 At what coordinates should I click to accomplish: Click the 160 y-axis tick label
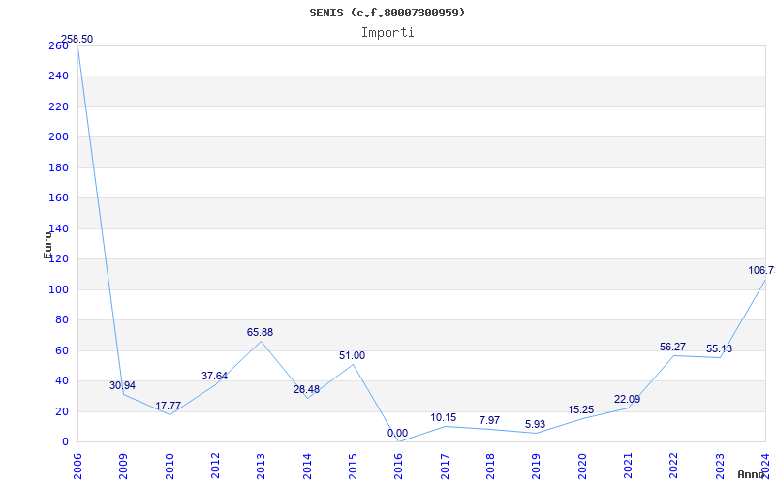coord(58,198)
